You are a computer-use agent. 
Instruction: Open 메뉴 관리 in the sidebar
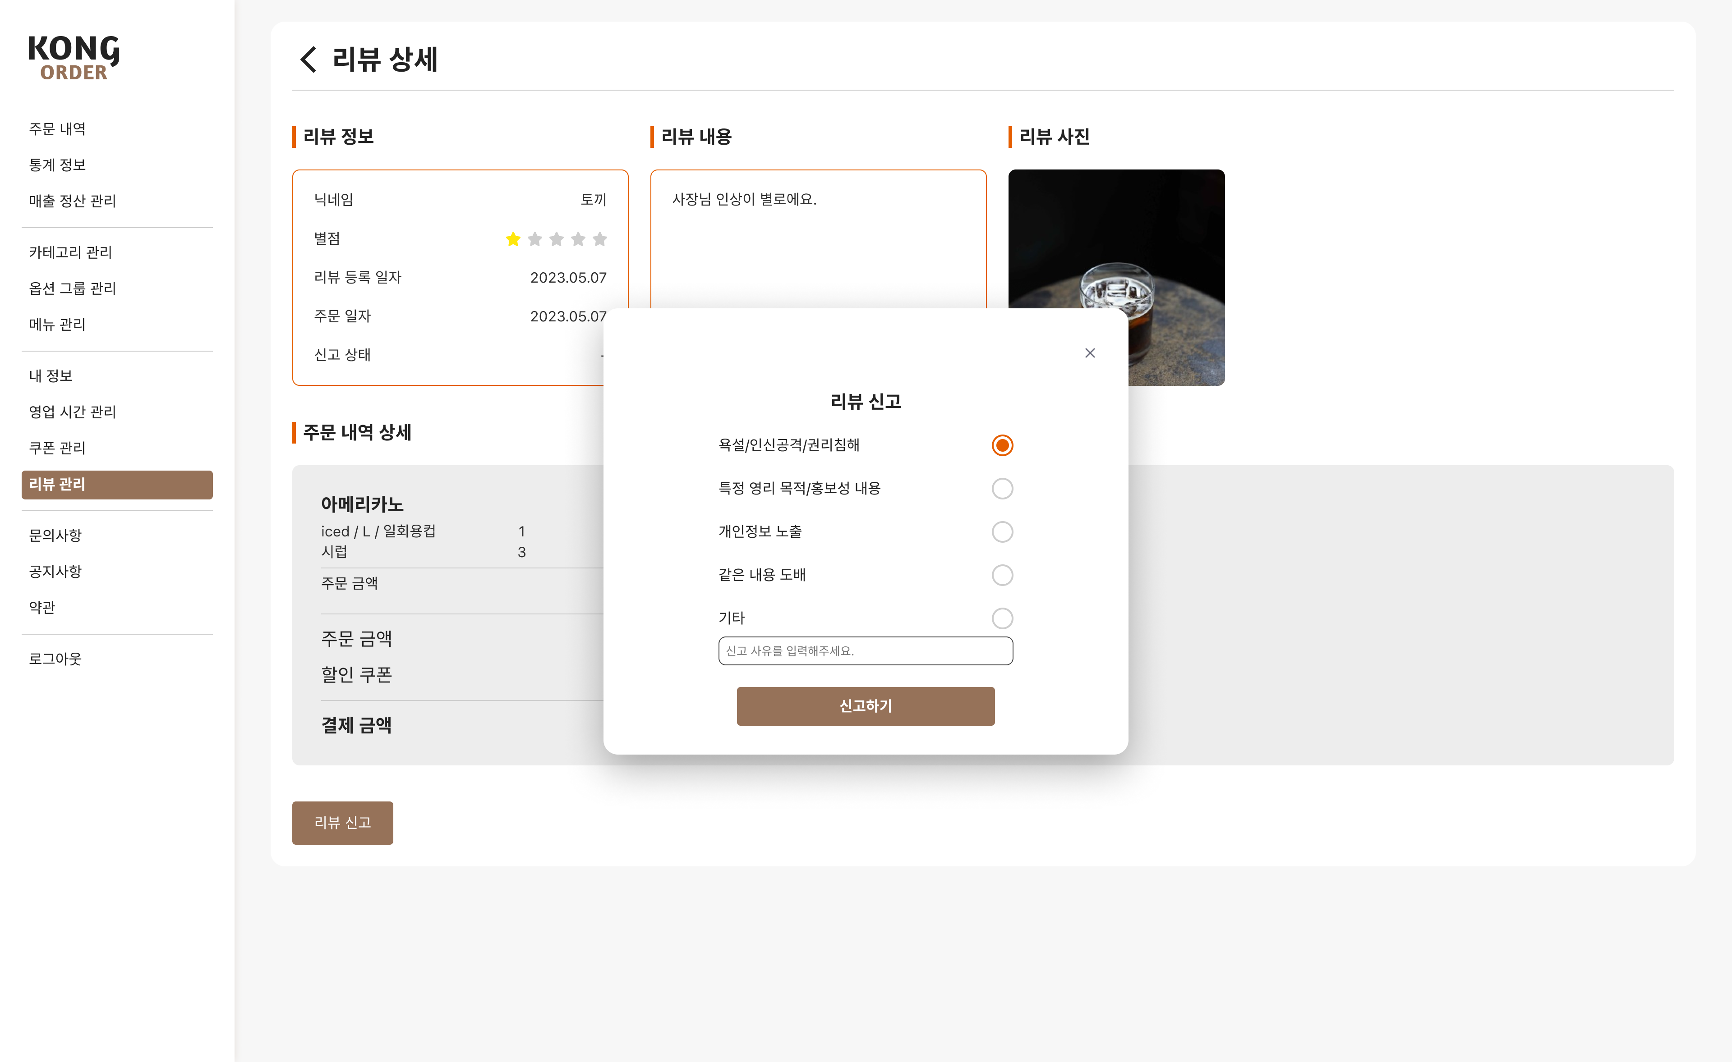[57, 325]
